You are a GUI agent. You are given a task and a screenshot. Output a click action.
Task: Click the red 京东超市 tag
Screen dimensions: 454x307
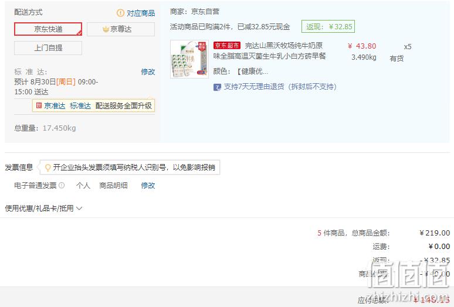point(227,45)
